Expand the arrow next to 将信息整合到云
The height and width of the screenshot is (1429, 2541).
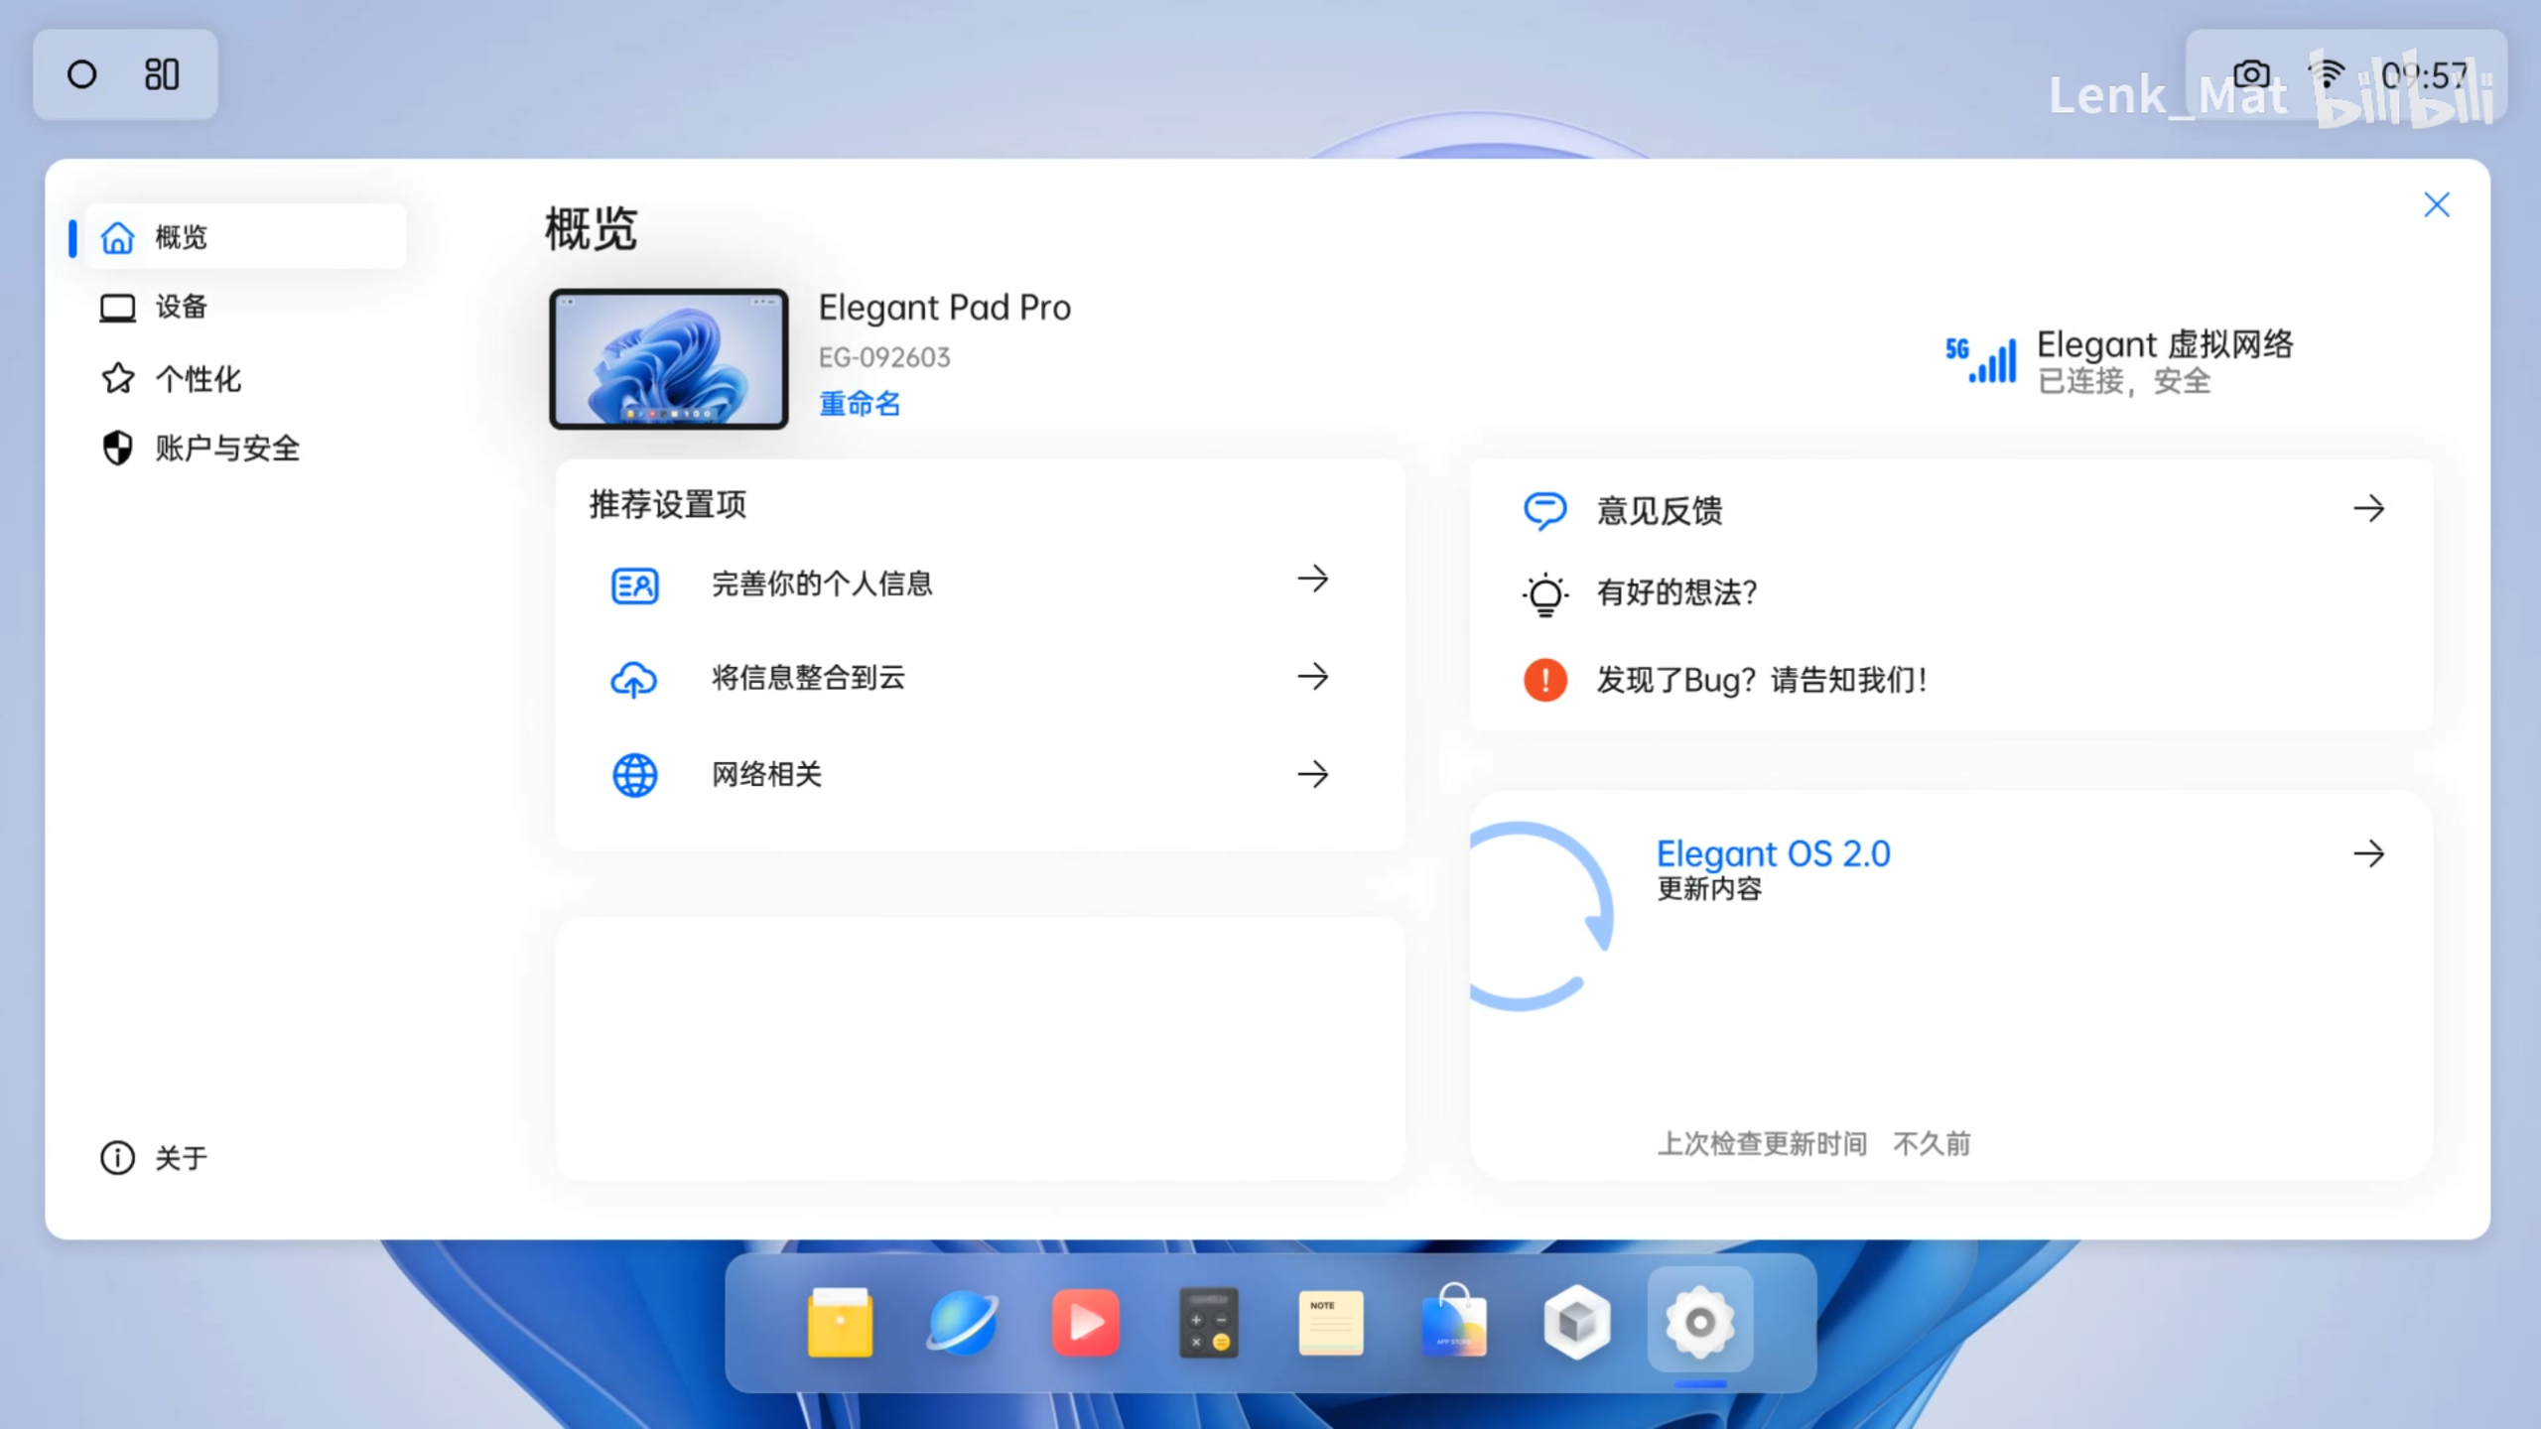1313,677
